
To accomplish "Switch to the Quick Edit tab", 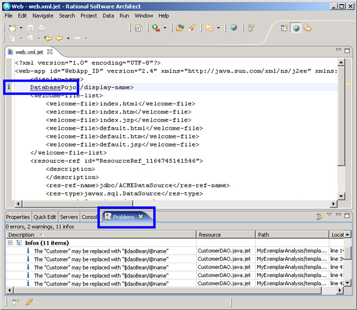I will click(45, 217).
